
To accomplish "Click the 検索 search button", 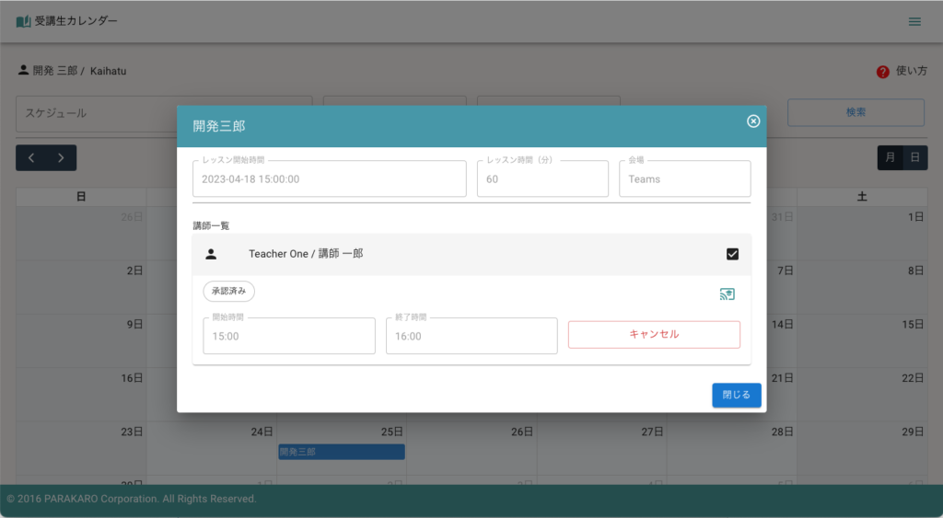I will (x=856, y=112).
